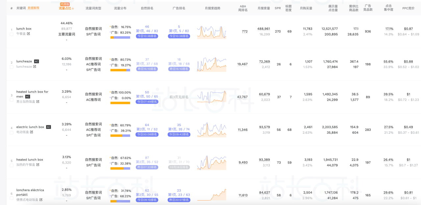The width and height of the screenshot is (421, 205).
Task: Sort table by 月搜索量 header
Action: click(264, 8)
